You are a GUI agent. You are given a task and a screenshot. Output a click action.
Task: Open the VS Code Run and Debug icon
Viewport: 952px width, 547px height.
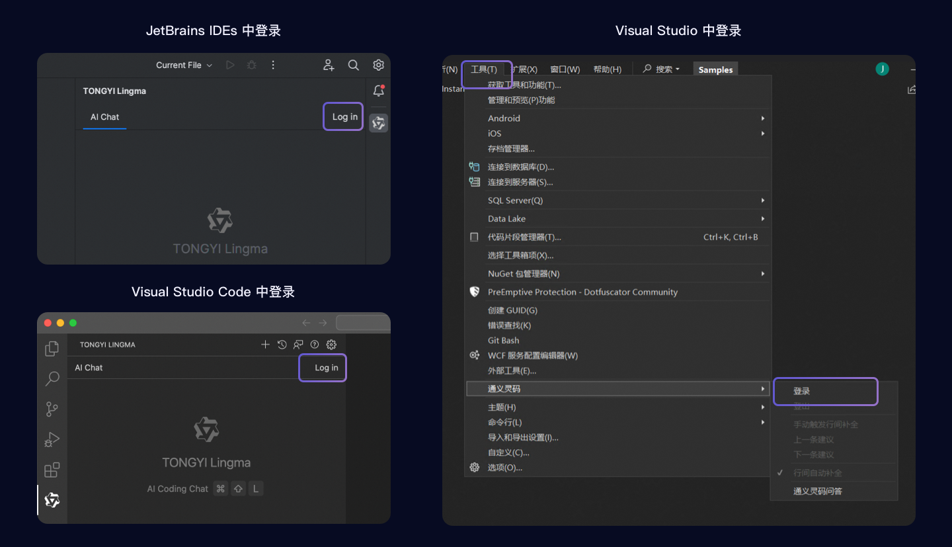point(52,439)
